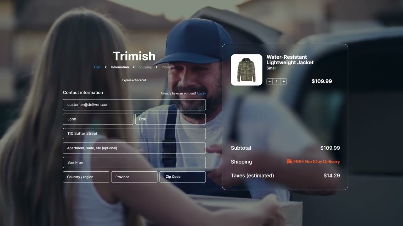
Task: Click the city field San Fran
Action: (x=134, y=162)
